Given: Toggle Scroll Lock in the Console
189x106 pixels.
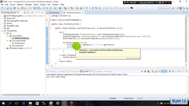Looking at the screenshot, I should 156,71.
